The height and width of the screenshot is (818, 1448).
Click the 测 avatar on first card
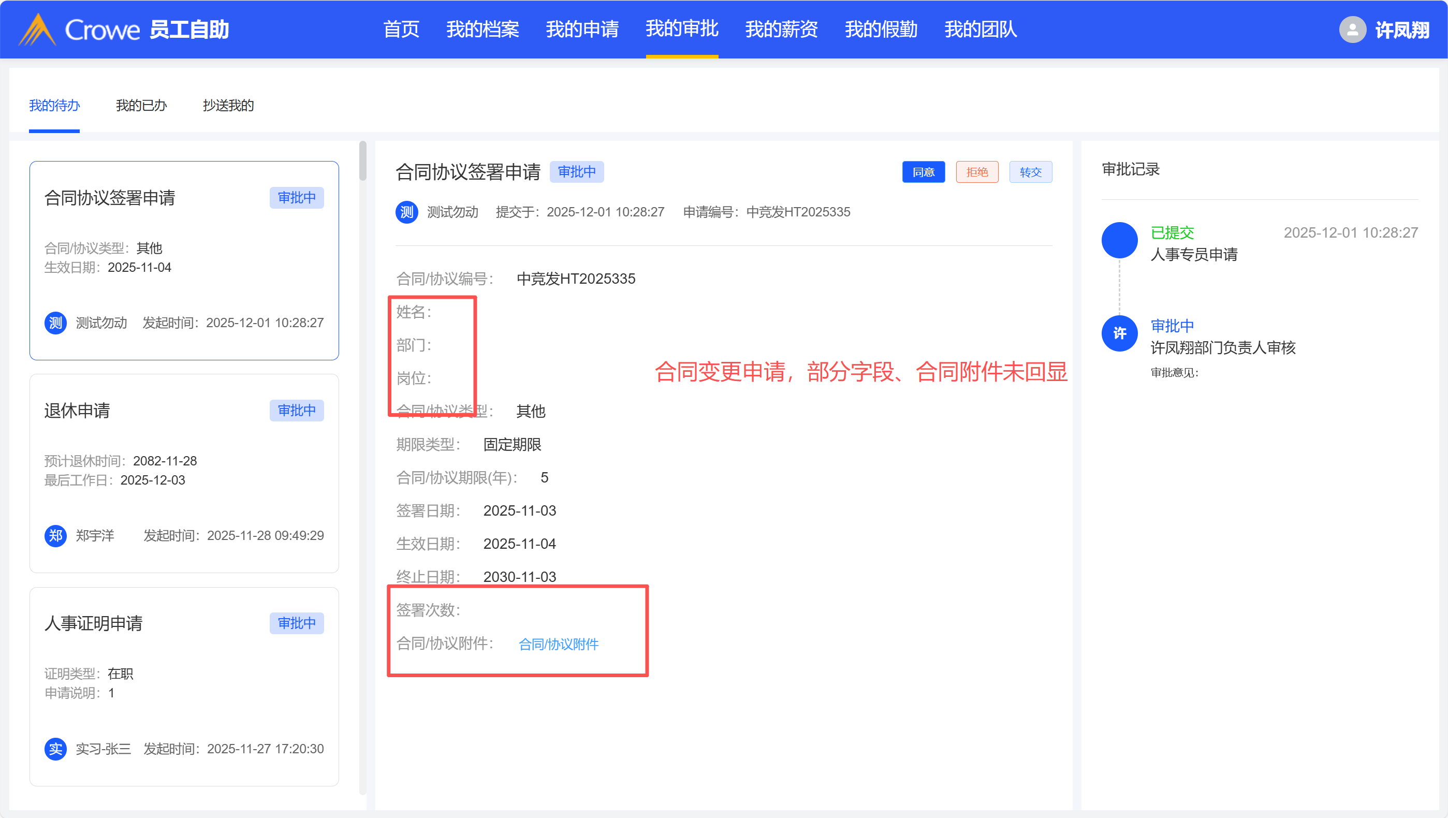point(55,323)
